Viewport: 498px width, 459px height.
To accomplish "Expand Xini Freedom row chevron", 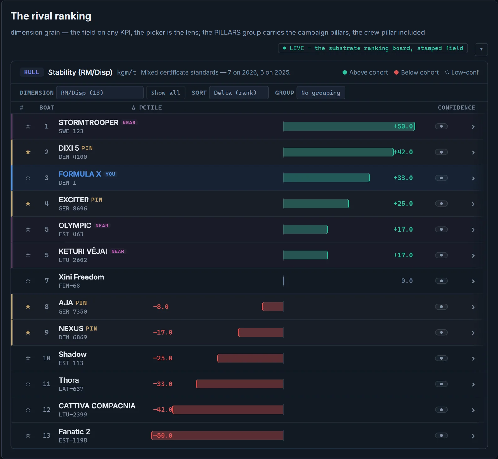I will (x=473, y=282).
